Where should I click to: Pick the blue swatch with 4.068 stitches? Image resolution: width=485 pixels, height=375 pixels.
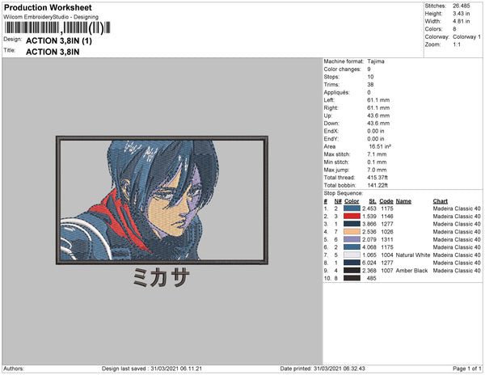point(352,247)
